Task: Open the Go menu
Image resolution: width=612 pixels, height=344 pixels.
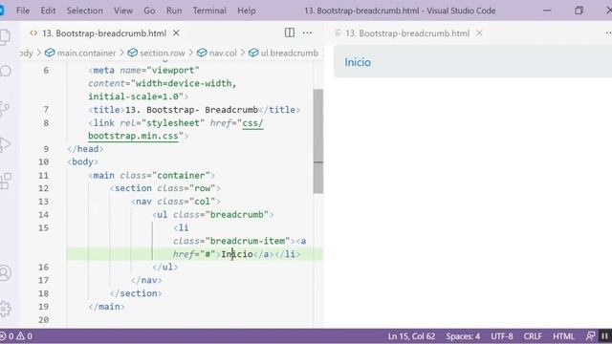Action: pos(149,11)
